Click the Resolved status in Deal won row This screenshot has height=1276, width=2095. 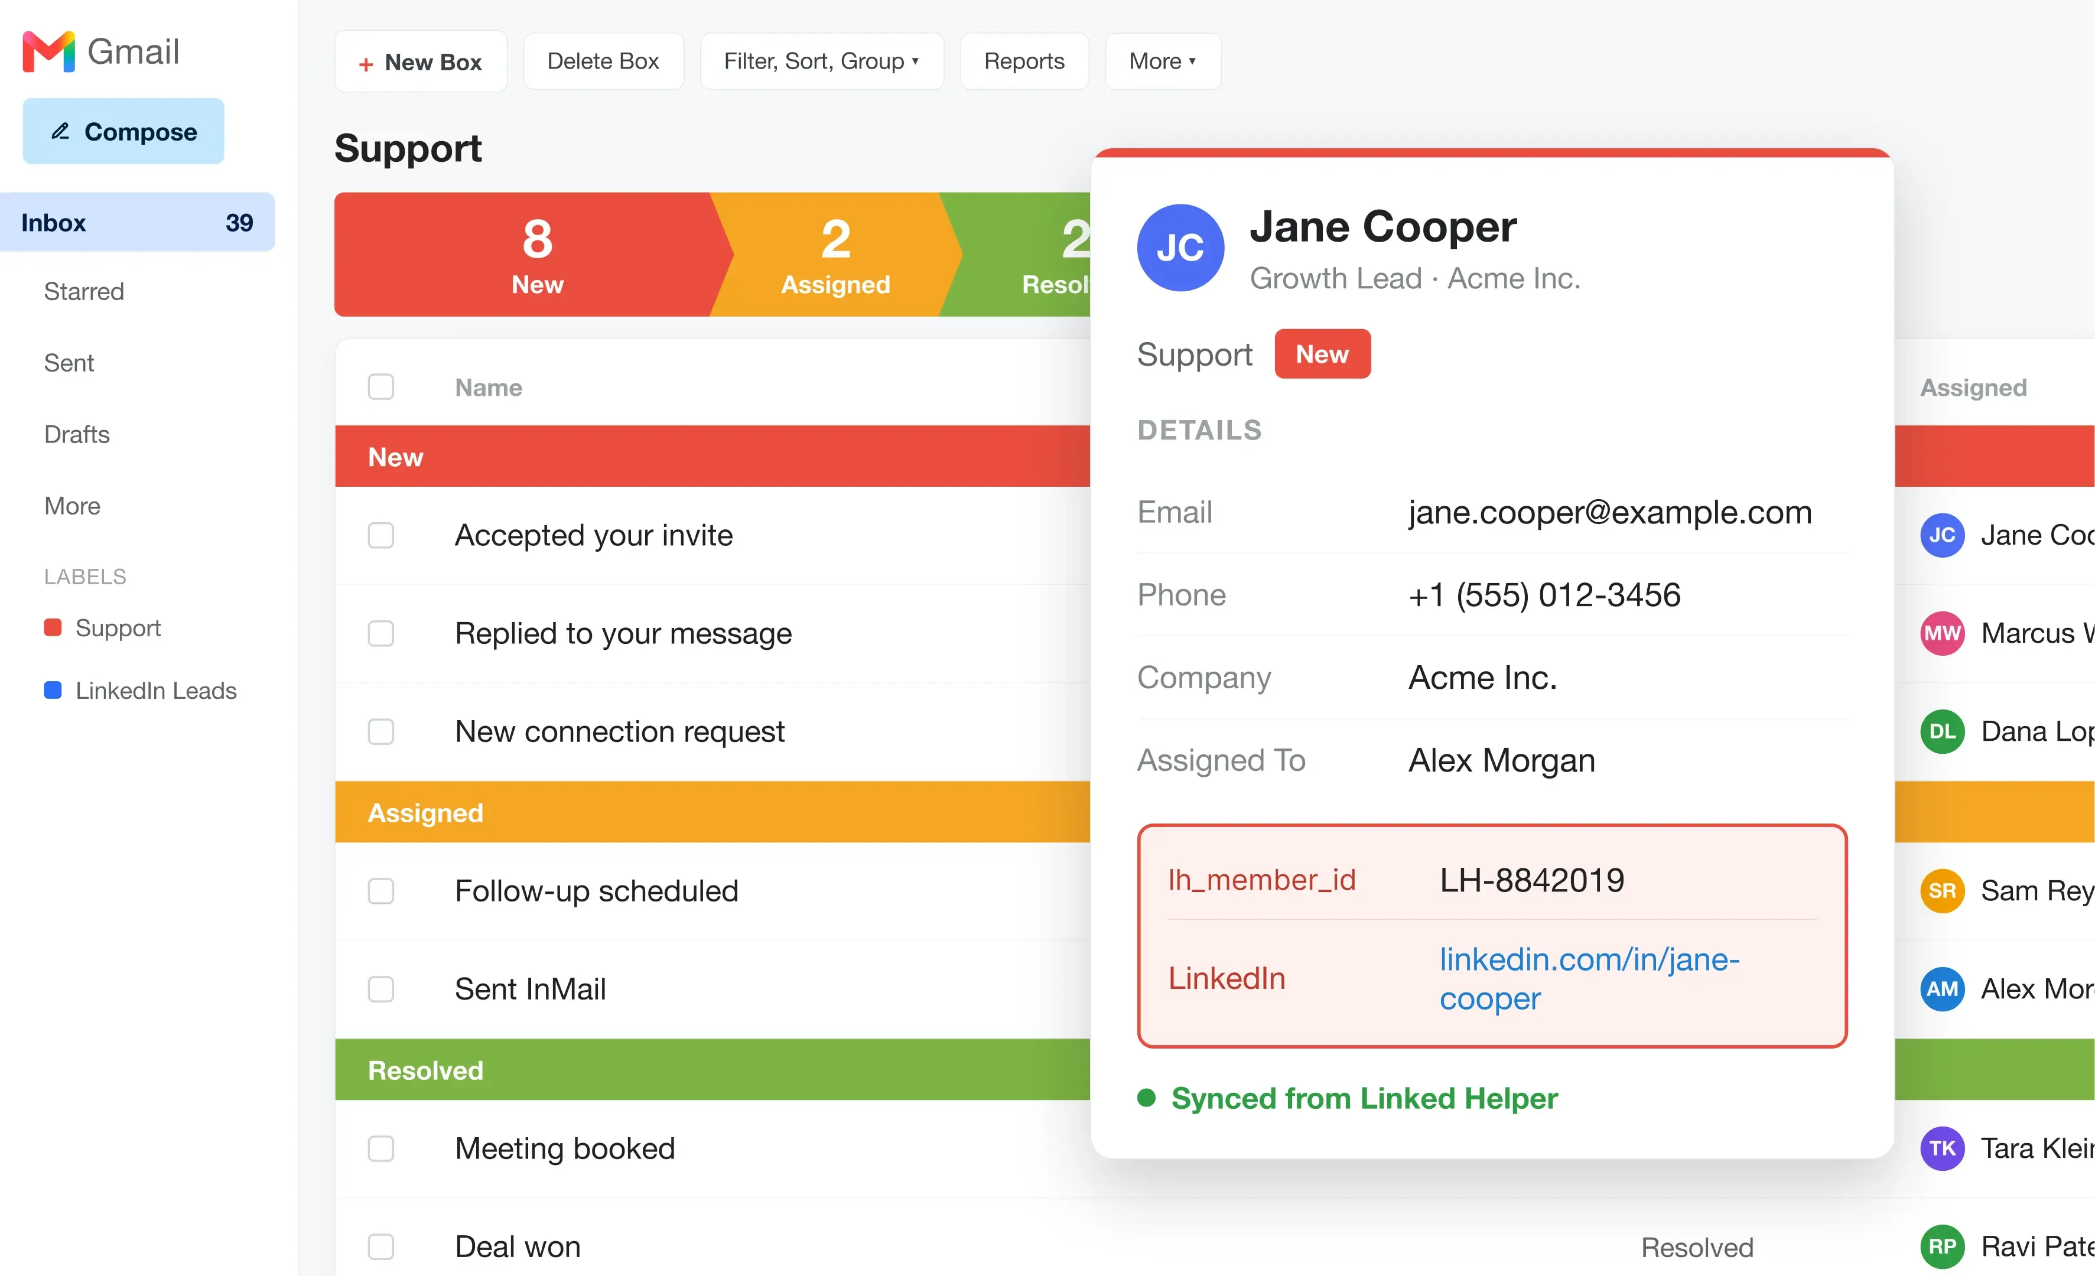(1697, 1247)
